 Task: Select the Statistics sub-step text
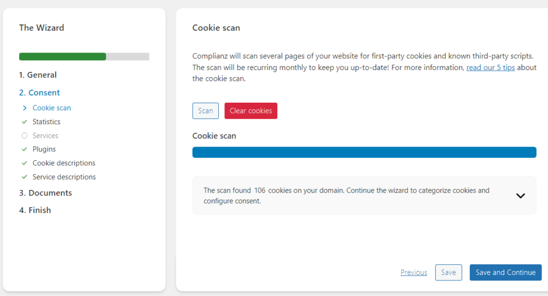[47, 122]
